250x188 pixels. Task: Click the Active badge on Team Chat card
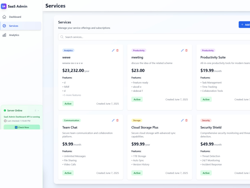68,173
